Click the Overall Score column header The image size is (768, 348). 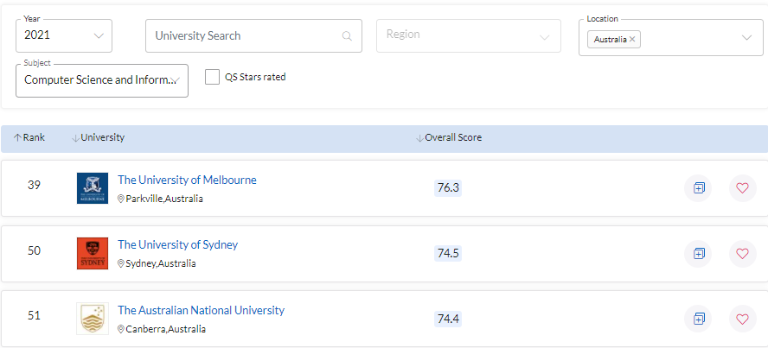(x=453, y=138)
